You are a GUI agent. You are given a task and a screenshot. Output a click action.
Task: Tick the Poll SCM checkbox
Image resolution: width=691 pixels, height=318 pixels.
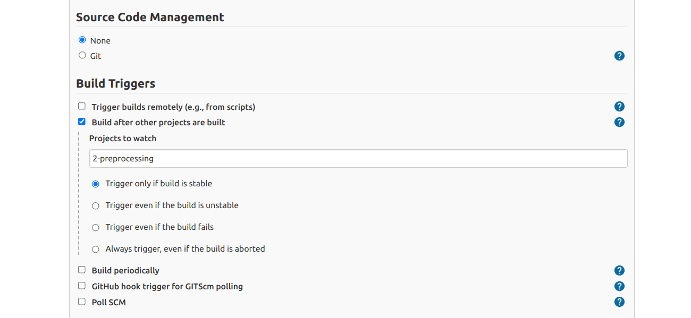click(x=81, y=302)
